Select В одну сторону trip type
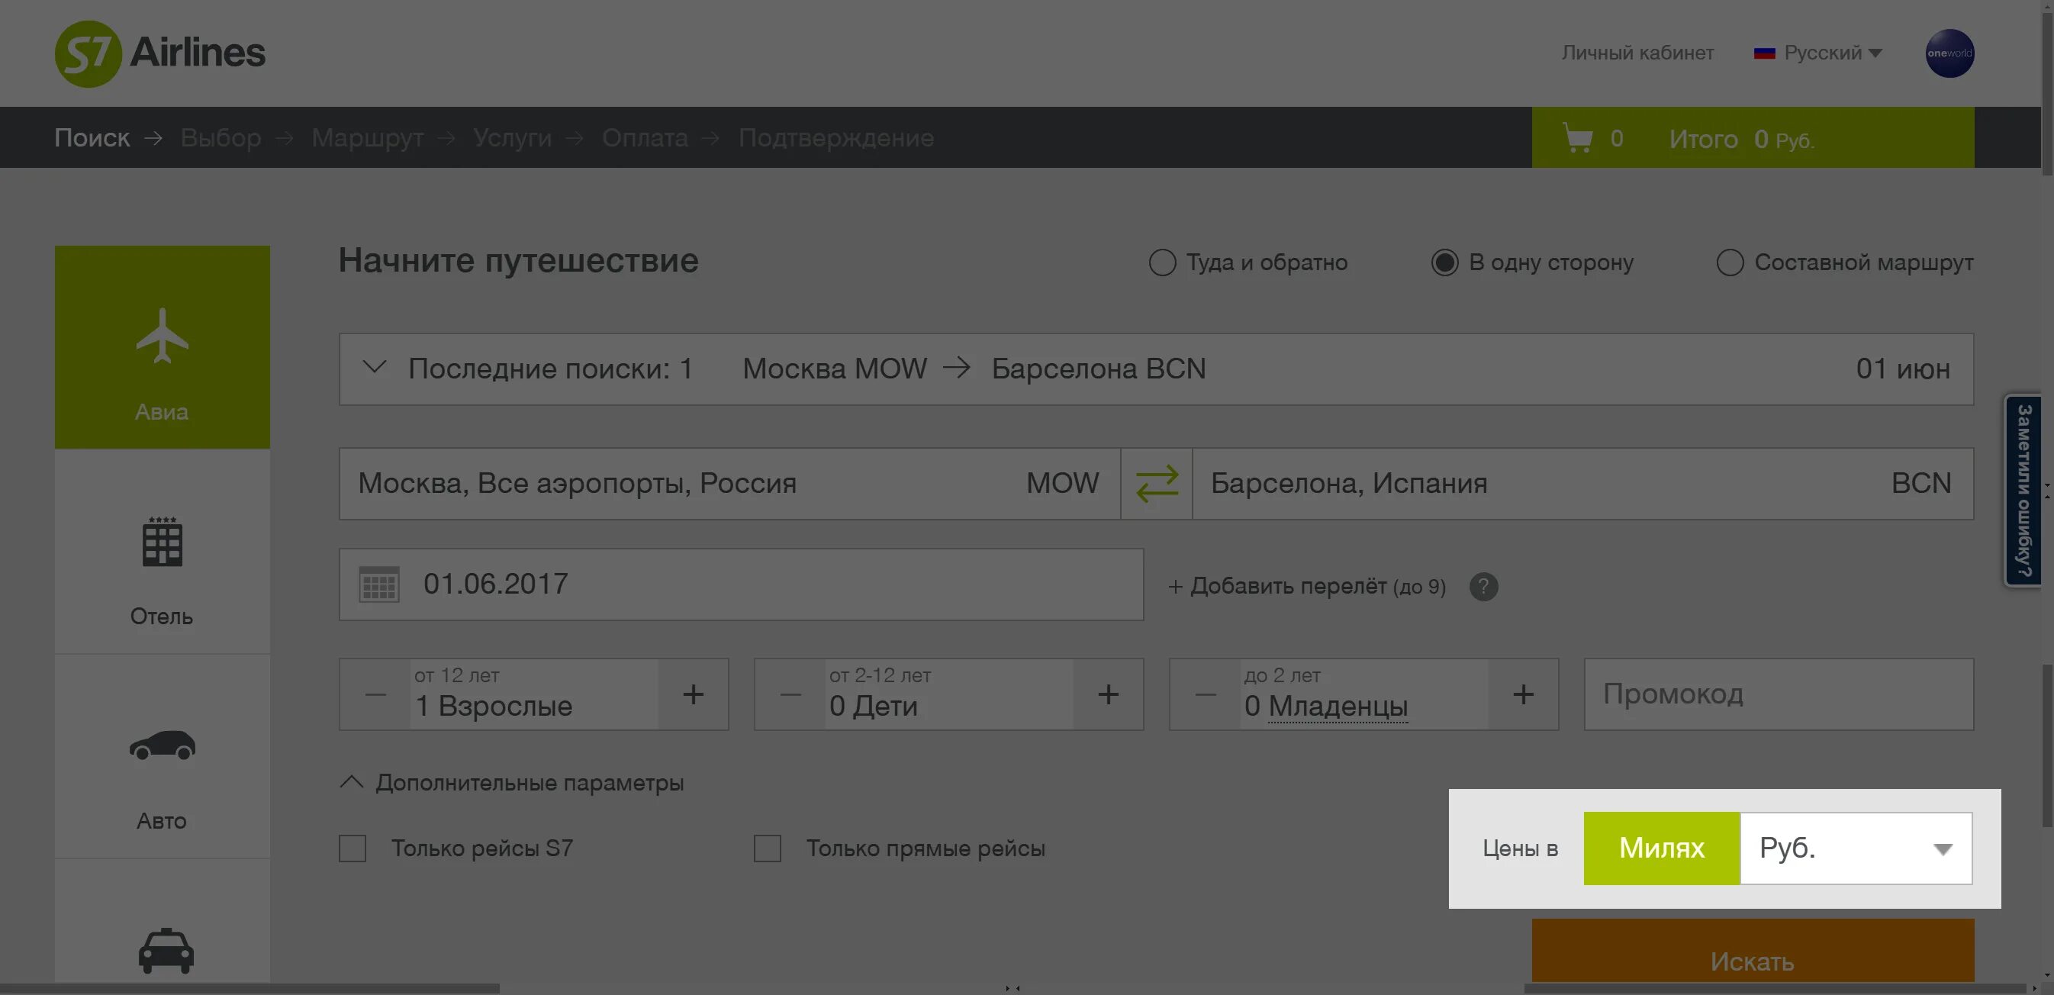The width and height of the screenshot is (2054, 995). point(1532,262)
